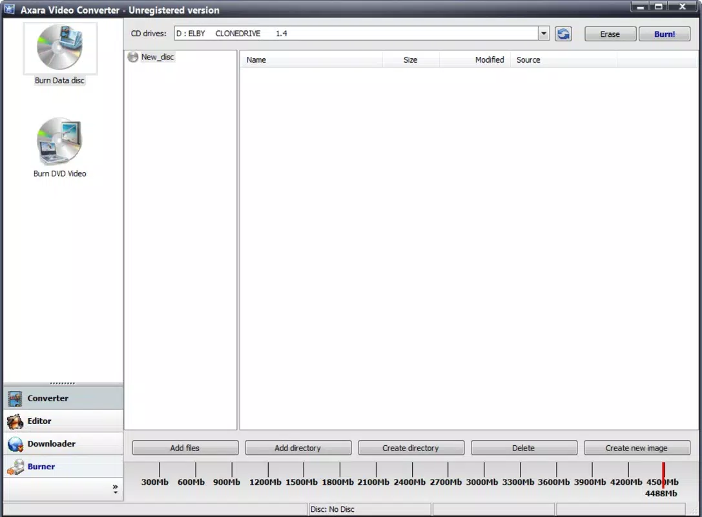
Task: Sort by the Modified column header
Action: 475,60
